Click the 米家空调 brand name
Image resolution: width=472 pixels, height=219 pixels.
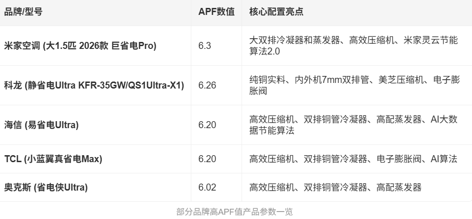tap(22, 46)
